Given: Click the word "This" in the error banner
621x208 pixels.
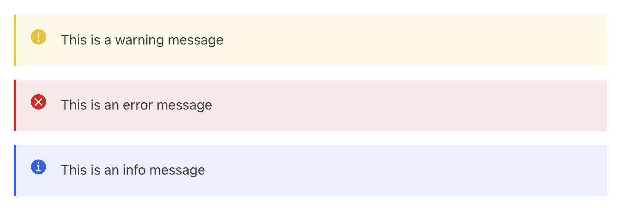Looking at the screenshot, I should click(74, 105).
